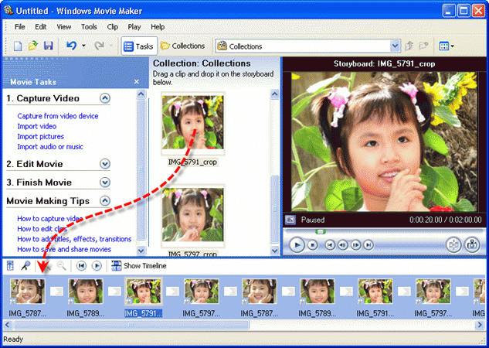Click the Save Project toolbar icon
489x348 pixels.
[48, 46]
